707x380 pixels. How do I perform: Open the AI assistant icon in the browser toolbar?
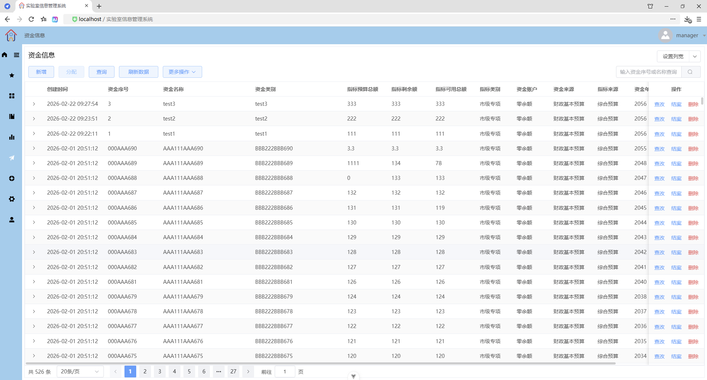55,19
